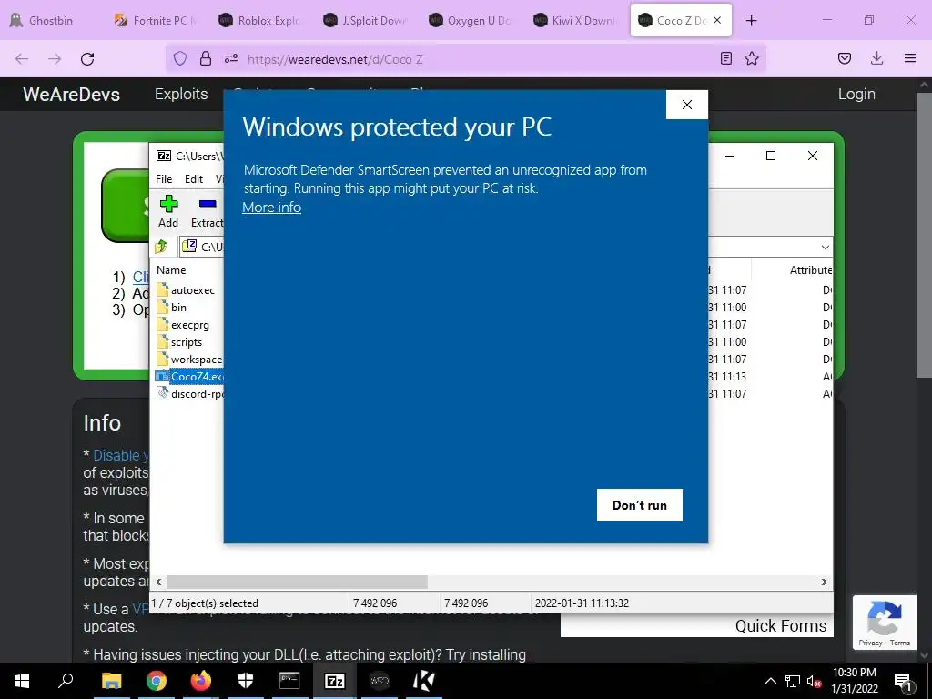This screenshot has height=699, width=932.
Task: Open the 7-Zip Edit menu
Action: point(194,179)
